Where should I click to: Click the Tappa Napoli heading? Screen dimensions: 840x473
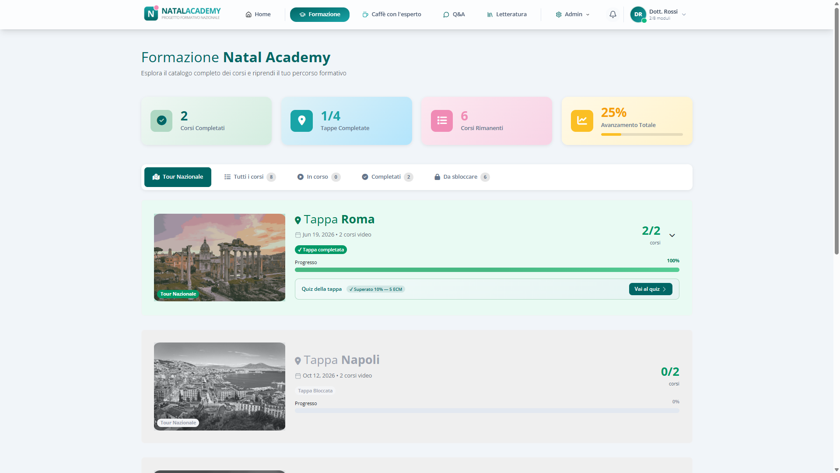pos(342,360)
